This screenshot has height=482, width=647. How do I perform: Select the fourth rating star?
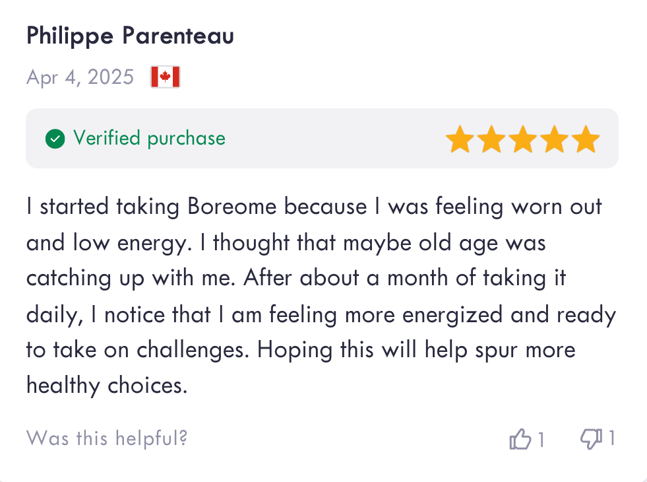[x=554, y=140]
